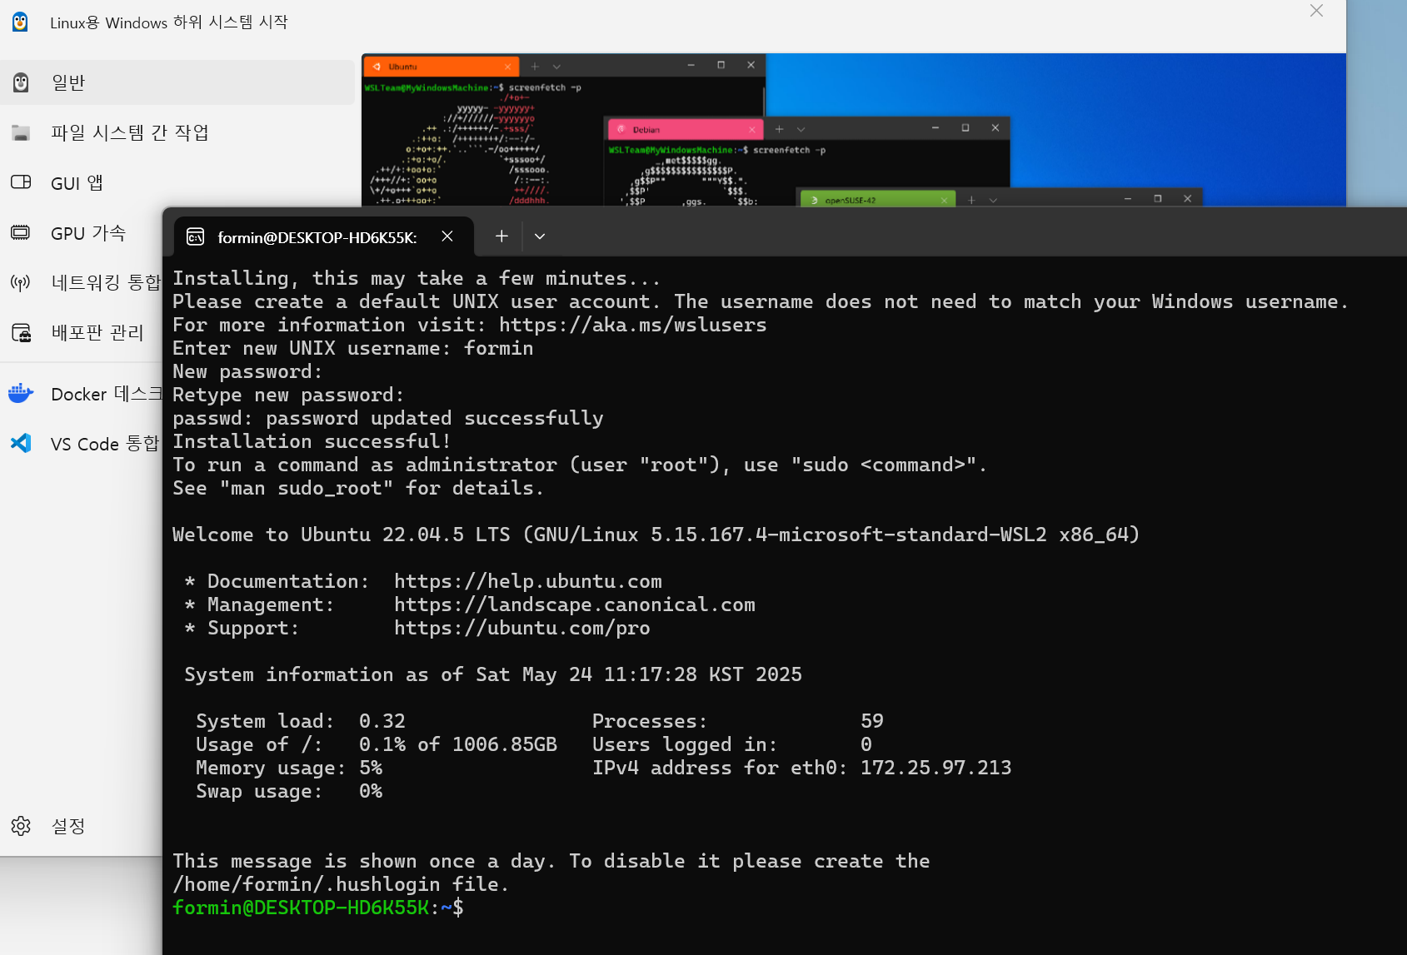
Task: Click the 'Welcome to Ubuntu 22.04.5 LTS' line
Action: click(656, 535)
